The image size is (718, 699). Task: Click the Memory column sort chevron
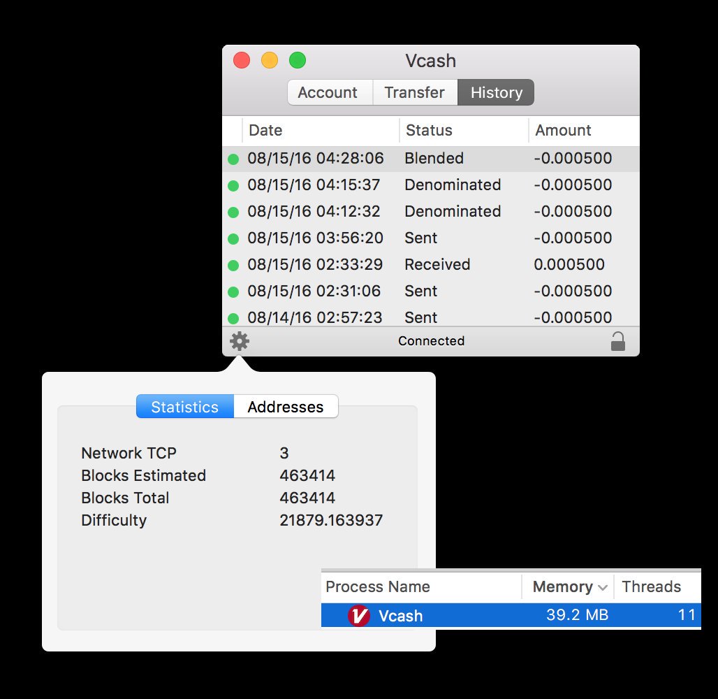pos(603,588)
